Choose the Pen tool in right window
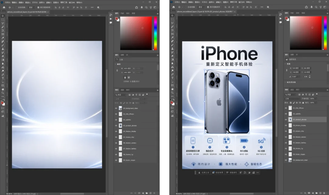The image size is (329, 195). click(x=172, y=74)
